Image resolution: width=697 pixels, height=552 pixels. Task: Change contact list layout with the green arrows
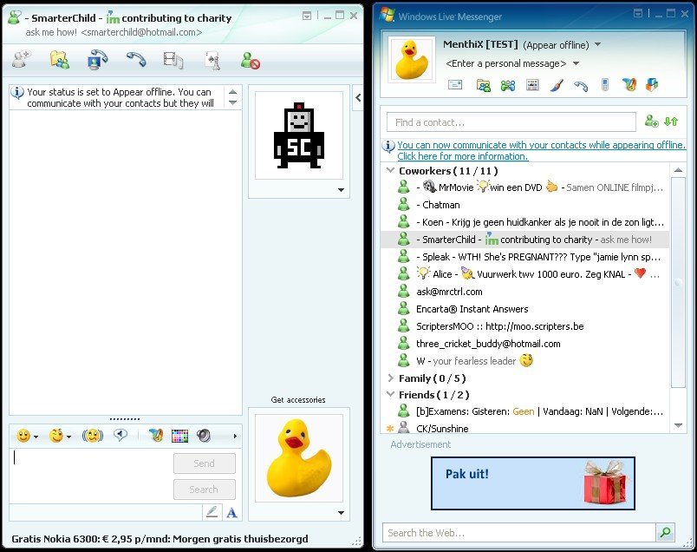(671, 122)
